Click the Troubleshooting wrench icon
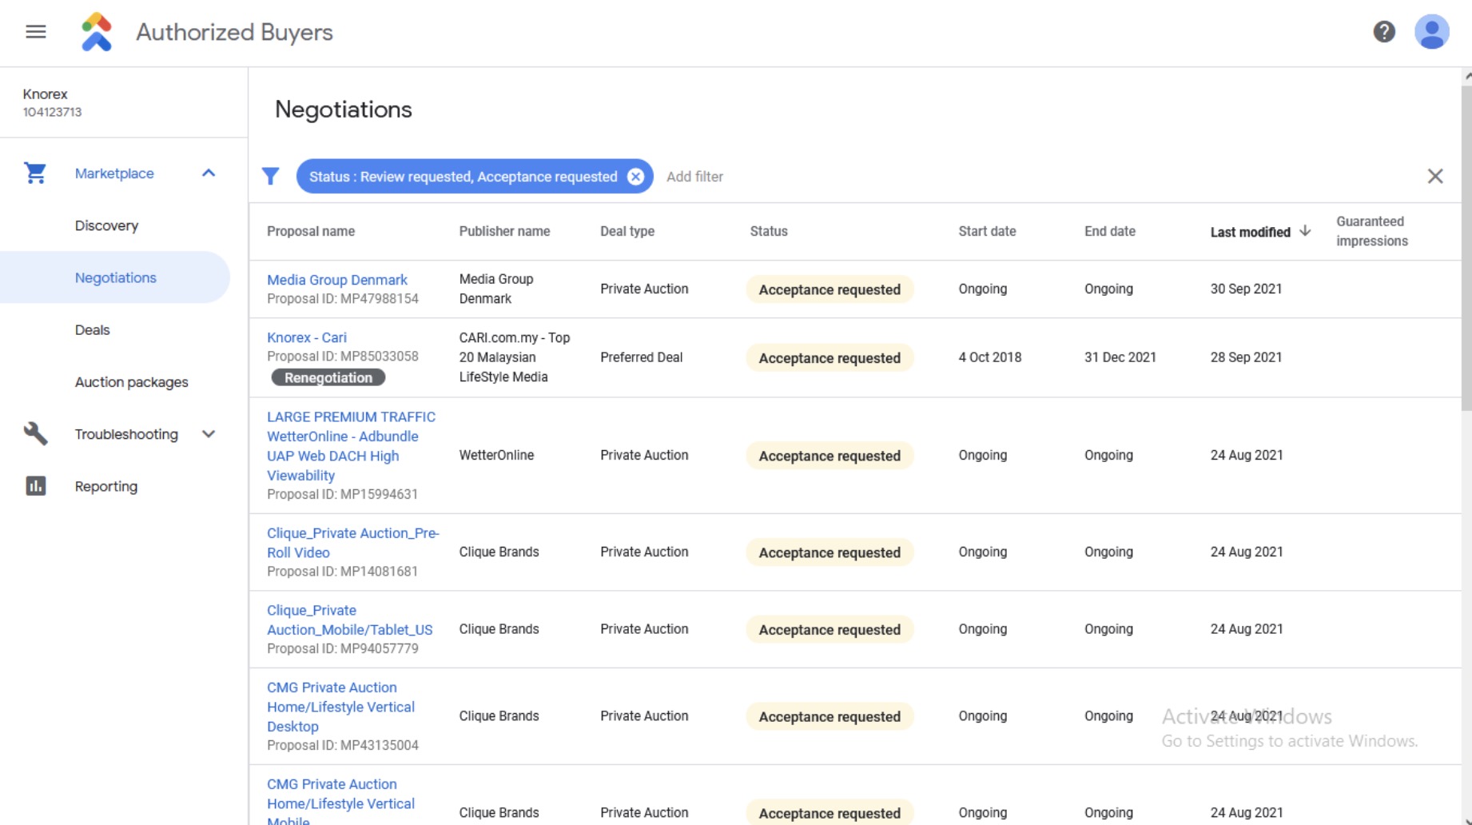Screen dimensions: 1472x825 [x=35, y=434]
